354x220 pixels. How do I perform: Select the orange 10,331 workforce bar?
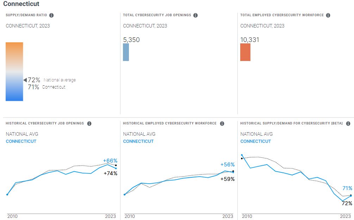[245, 52]
